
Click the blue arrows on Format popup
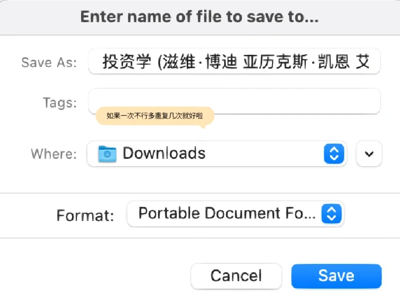point(331,214)
